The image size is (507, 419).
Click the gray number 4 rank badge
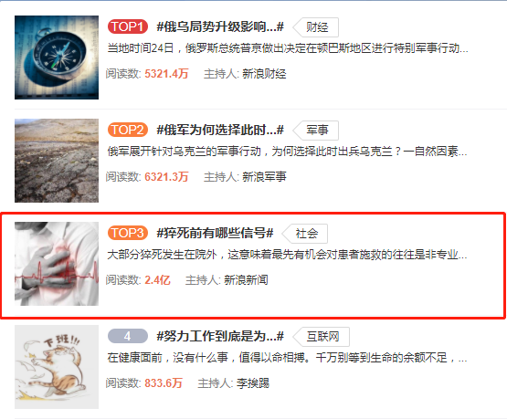coord(128,336)
